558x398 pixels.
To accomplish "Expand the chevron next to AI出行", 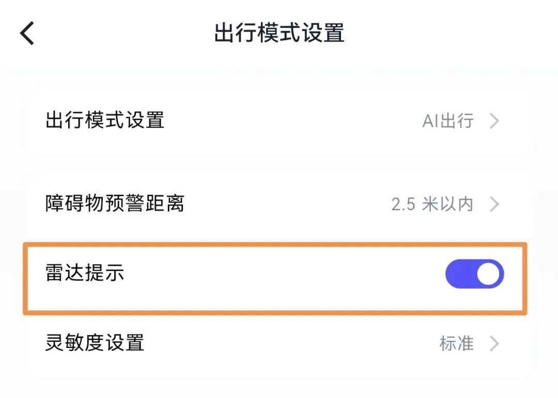I will [494, 121].
